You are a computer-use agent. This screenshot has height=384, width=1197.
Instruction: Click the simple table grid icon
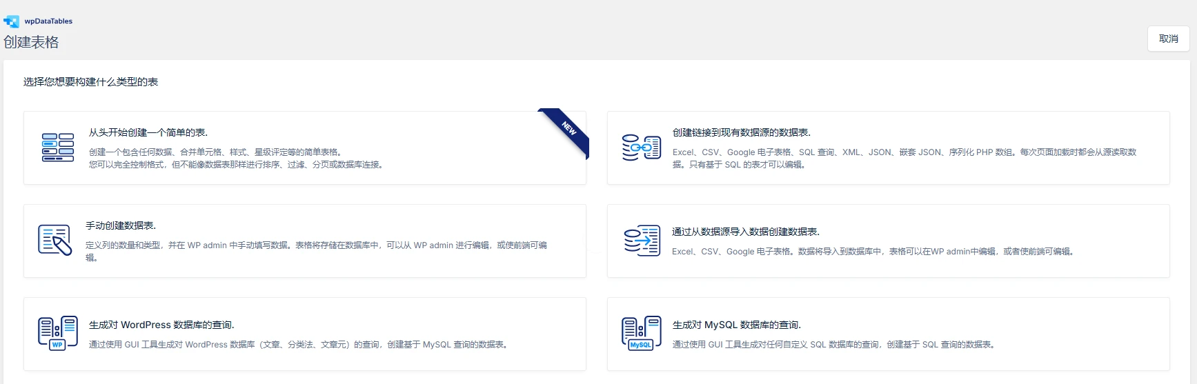click(x=58, y=148)
